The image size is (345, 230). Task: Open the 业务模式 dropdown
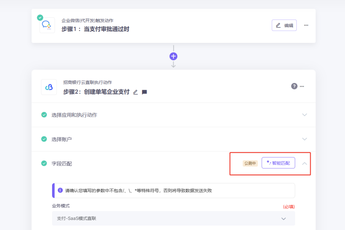pos(173,218)
